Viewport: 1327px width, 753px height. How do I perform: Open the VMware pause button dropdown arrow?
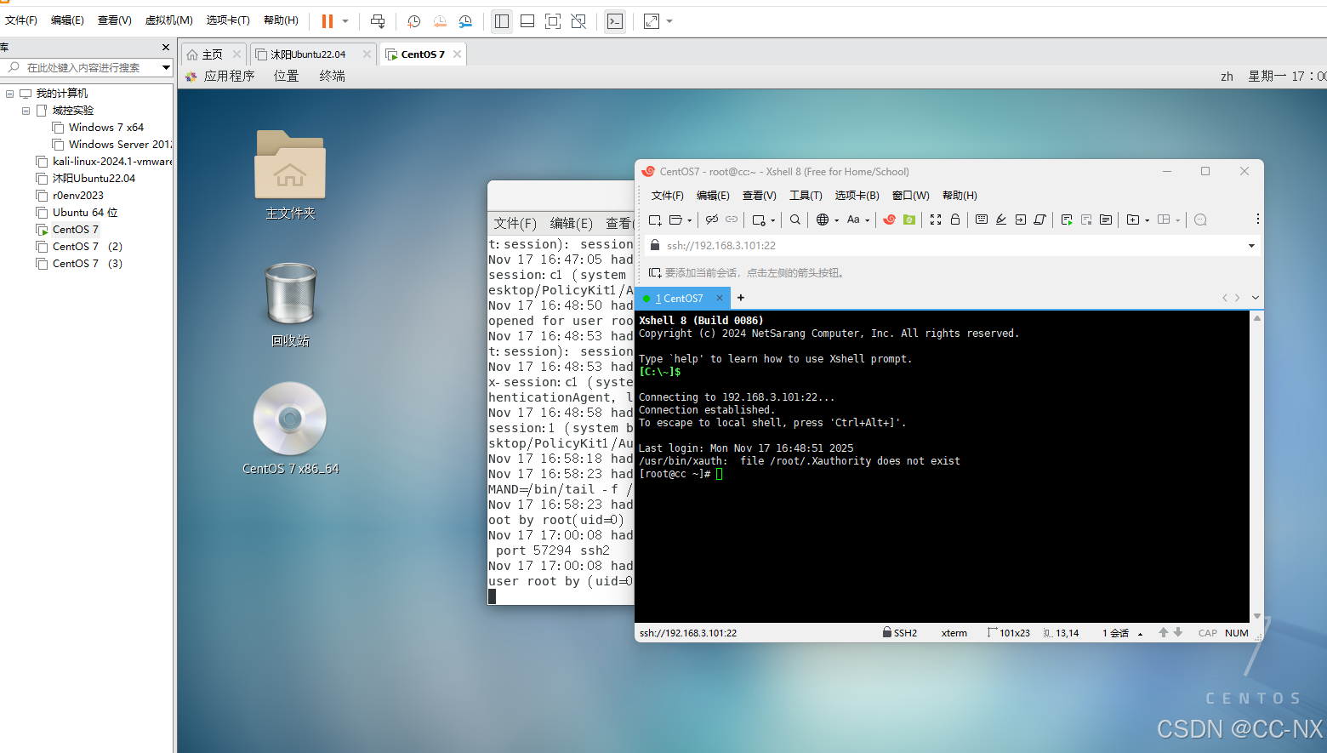click(345, 21)
